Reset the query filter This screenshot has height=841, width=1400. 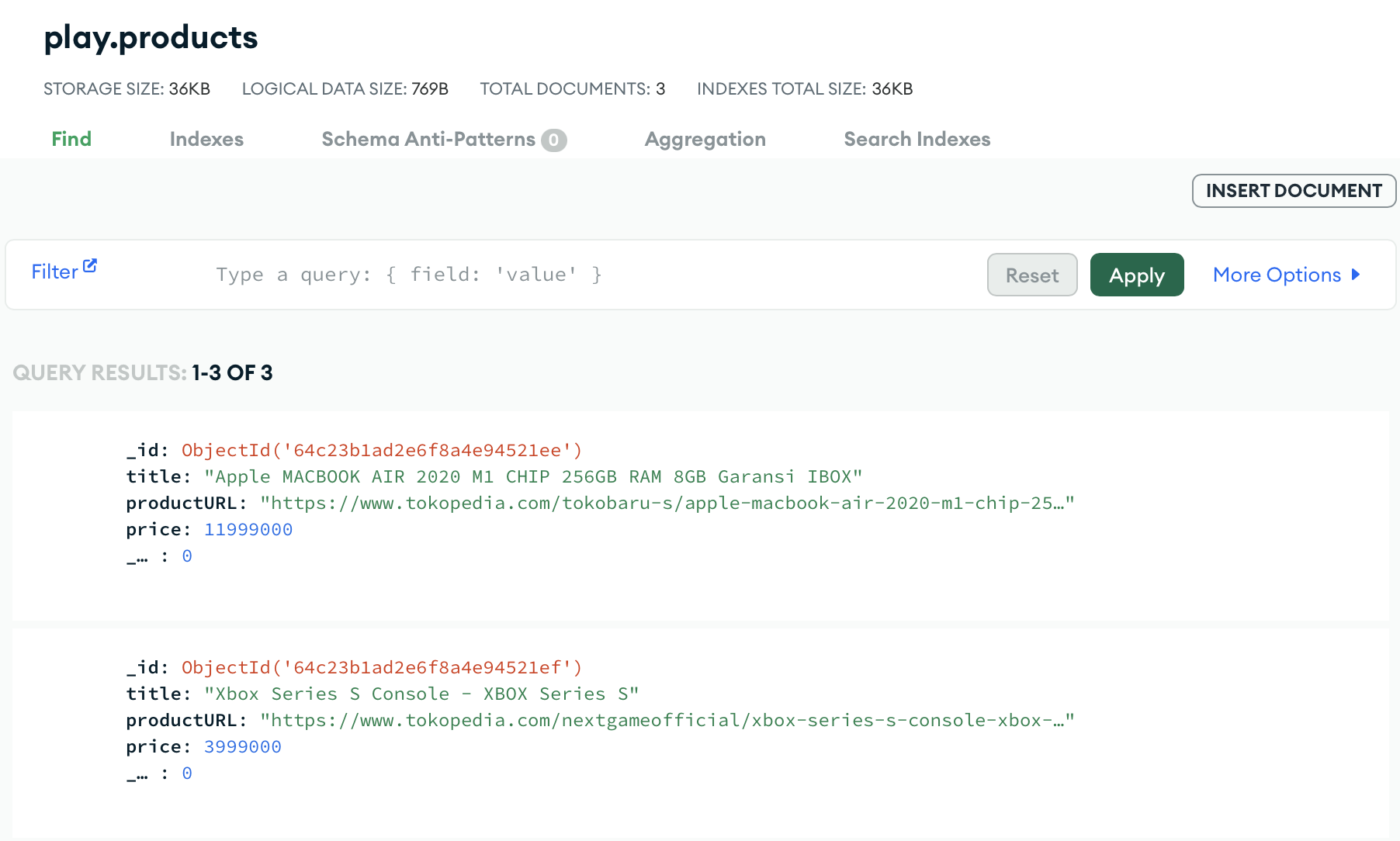[x=1032, y=275]
